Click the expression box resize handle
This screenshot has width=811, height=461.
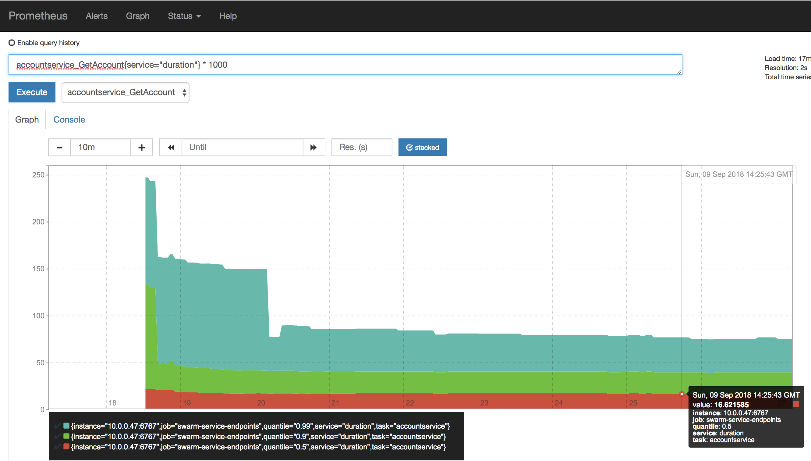coord(679,72)
